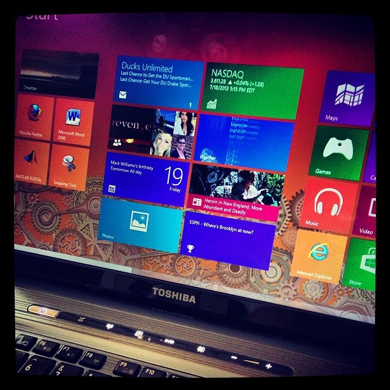The image size is (390, 390).
Task: Open ESPN Where's Brooklyn sports tile
Action: pos(228,238)
